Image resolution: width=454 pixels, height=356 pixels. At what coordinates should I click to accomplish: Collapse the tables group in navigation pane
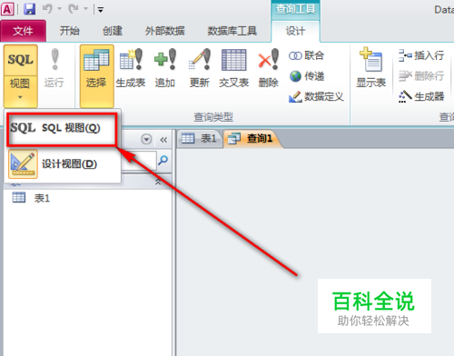click(x=158, y=182)
